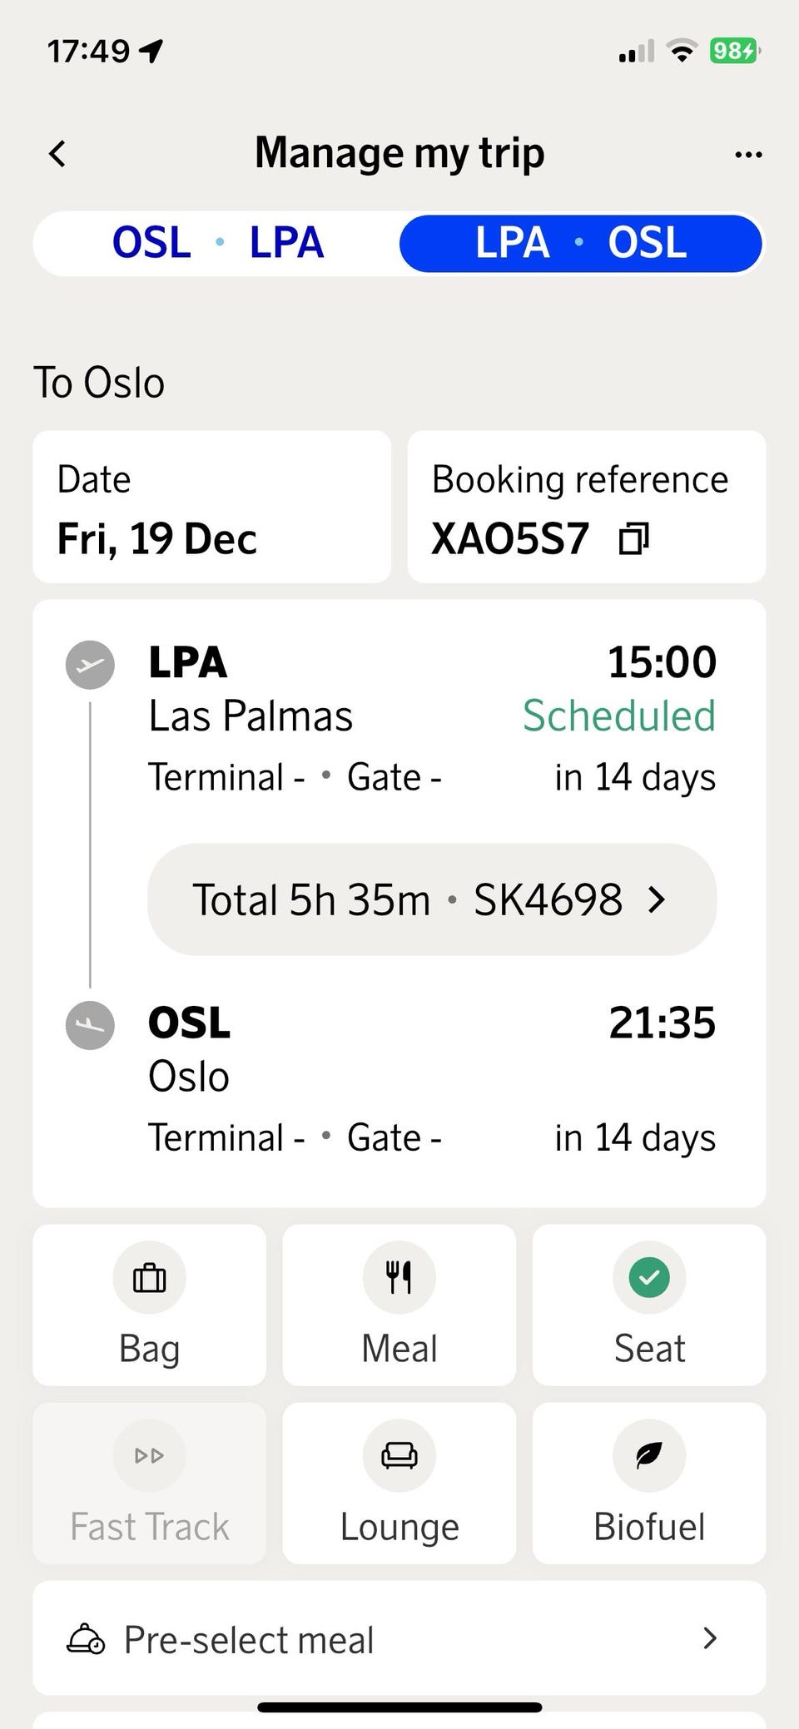Tap the chevron next to SK4698
This screenshot has height=1729, width=799.
click(658, 899)
